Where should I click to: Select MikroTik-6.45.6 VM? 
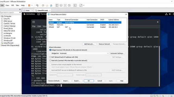[9, 31]
